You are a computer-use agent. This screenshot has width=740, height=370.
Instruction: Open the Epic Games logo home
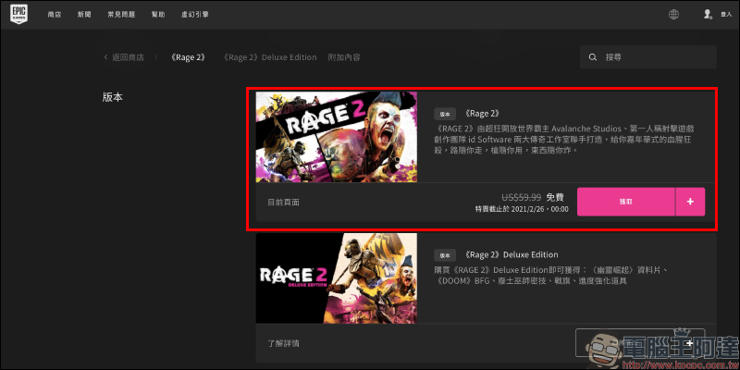tap(19, 14)
